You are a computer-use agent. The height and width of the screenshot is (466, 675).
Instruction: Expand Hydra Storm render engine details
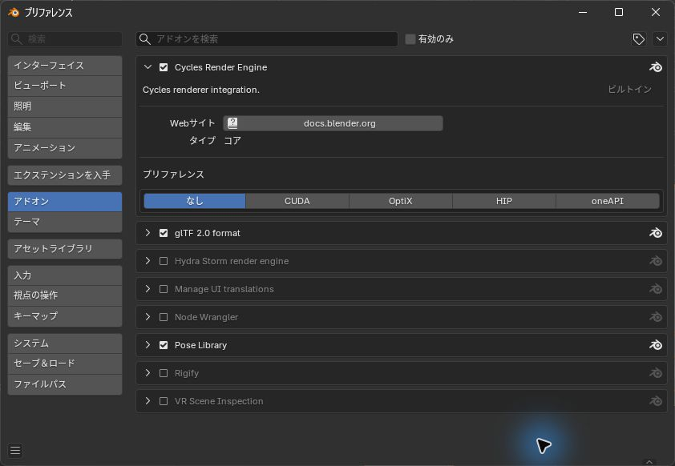point(148,261)
